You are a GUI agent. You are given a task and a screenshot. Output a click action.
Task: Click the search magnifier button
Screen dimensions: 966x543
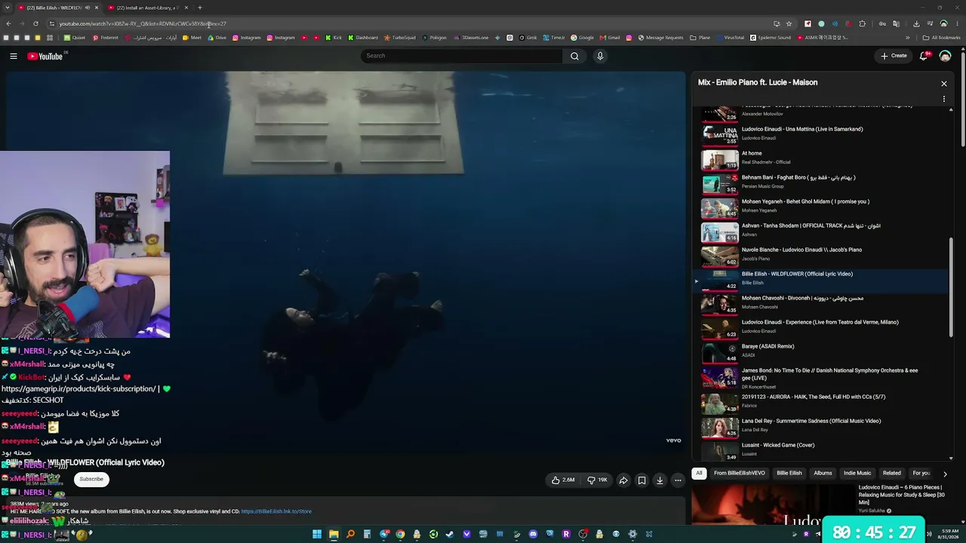coord(574,56)
